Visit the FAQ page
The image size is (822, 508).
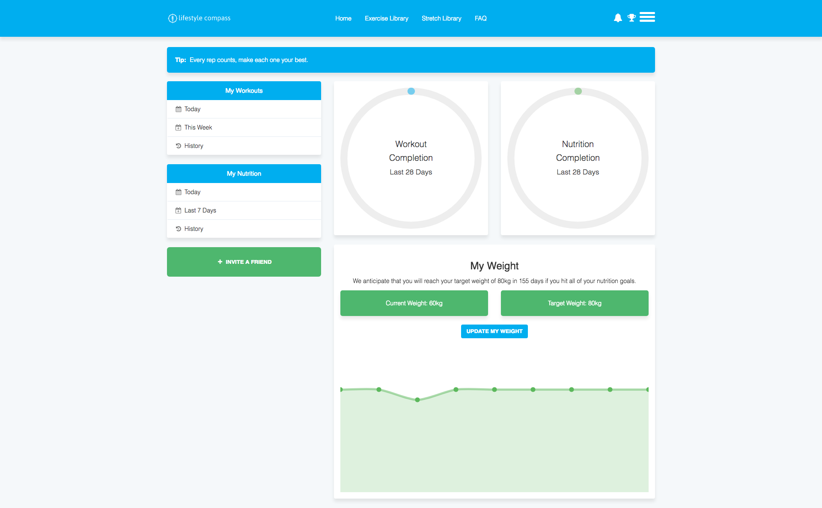(480, 18)
